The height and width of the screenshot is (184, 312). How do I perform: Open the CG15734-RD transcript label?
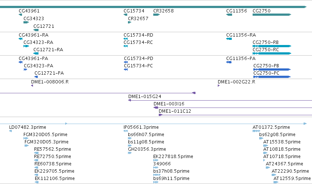click(x=138, y=35)
